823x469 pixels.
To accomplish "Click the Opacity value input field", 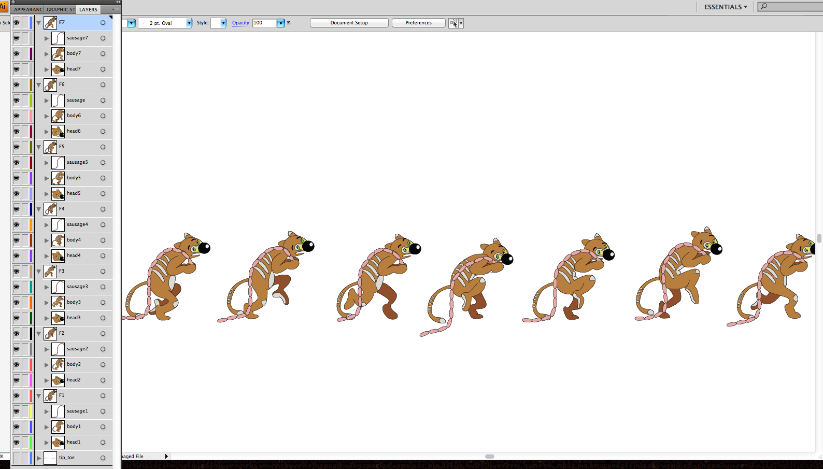I will [x=265, y=23].
